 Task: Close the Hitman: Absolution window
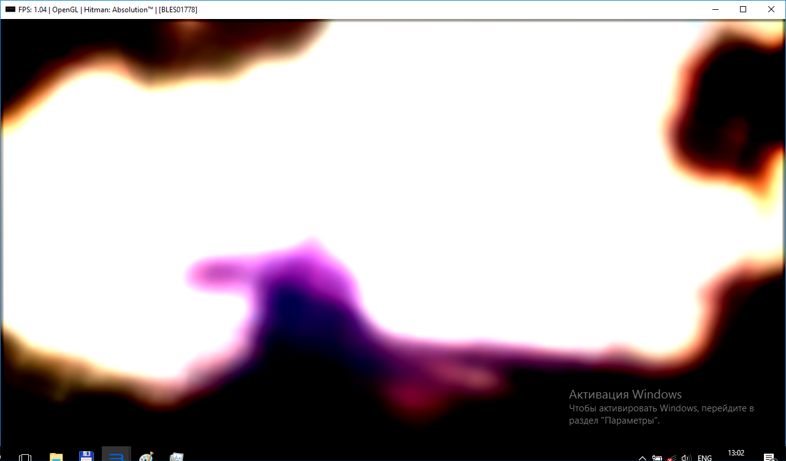(771, 9)
